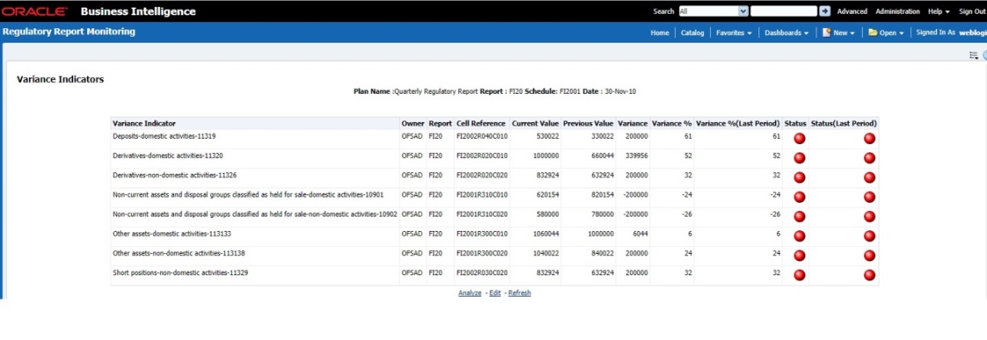Click variance value 339956
Screen dimensions: 987x340
tap(635, 156)
